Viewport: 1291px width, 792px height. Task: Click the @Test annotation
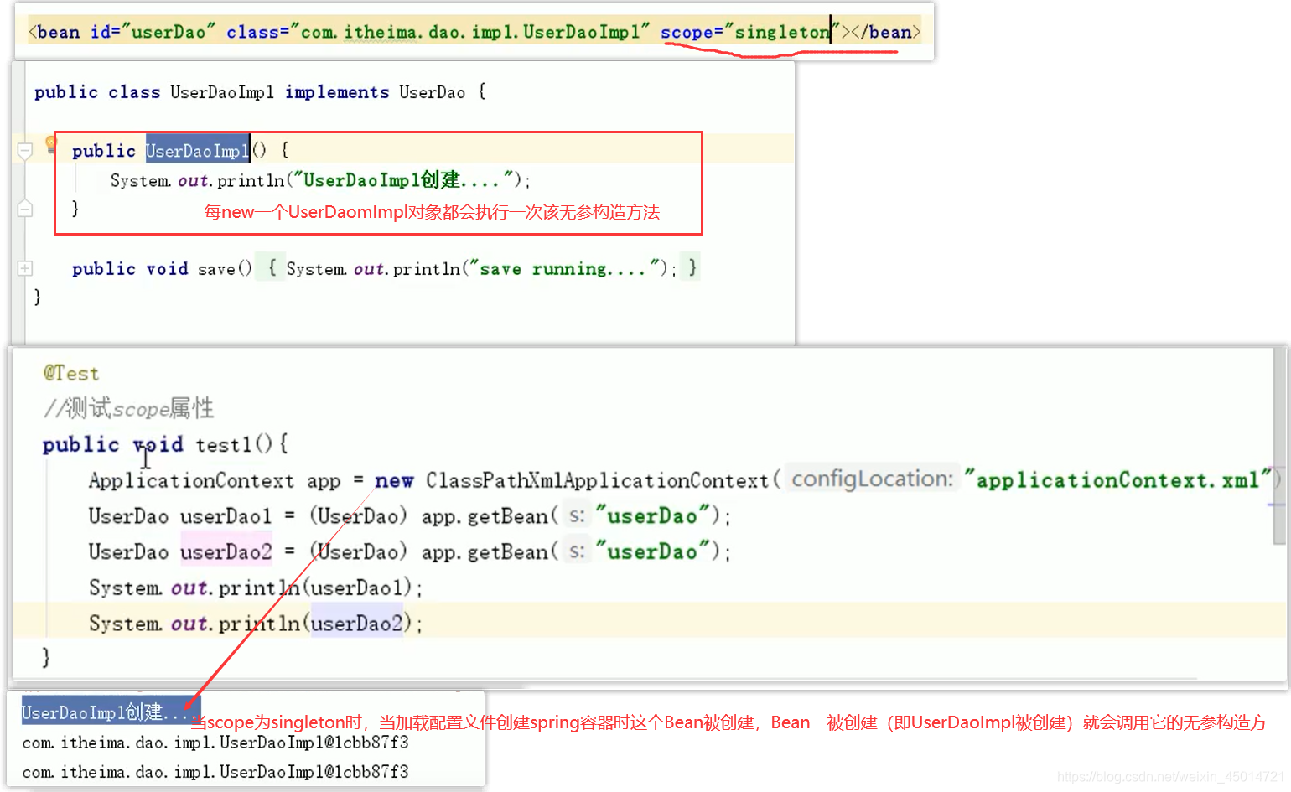coord(71,374)
